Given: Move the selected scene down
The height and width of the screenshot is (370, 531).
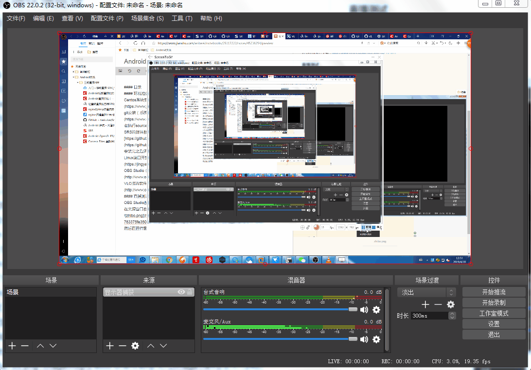Looking at the screenshot, I should [53, 346].
